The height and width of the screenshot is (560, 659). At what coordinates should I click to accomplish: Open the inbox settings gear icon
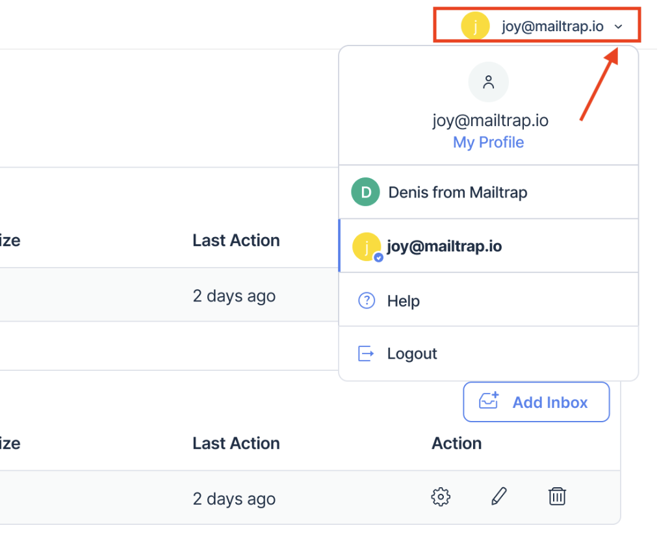441,497
